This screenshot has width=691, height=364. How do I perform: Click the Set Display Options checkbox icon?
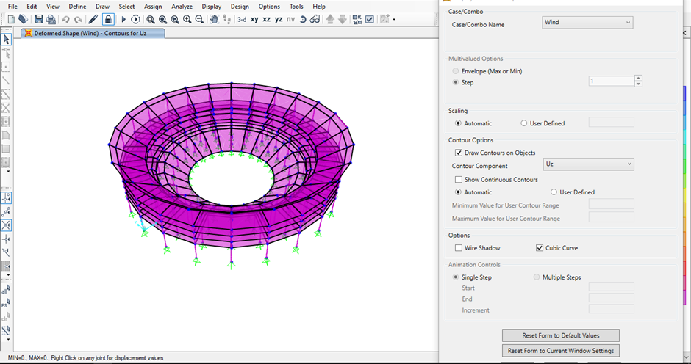370,19
